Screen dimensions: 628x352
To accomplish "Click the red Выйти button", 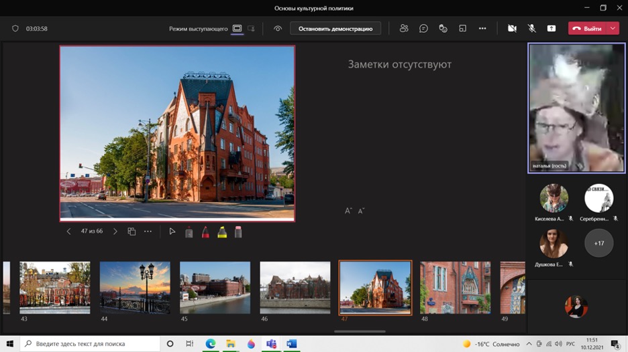I will [587, 29].
